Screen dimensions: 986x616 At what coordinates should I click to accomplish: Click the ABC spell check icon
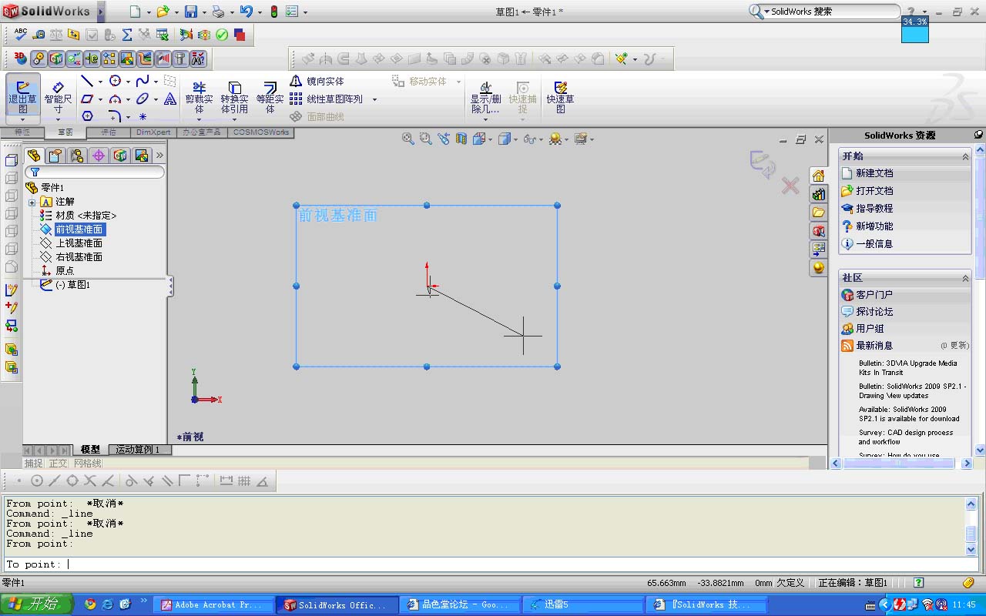click(x=21, y=35)
